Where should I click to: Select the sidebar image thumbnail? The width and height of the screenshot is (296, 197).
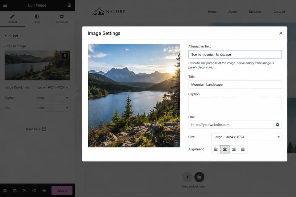[x=37, y=65]
